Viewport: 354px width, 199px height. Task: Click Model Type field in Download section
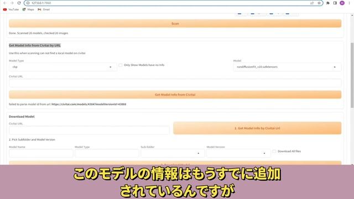pyautogui.click(x=107, y=153)
